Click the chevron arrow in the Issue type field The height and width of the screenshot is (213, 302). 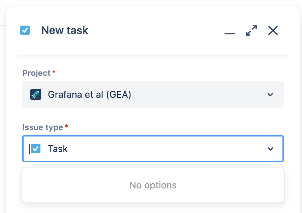[x=270, y=149]
